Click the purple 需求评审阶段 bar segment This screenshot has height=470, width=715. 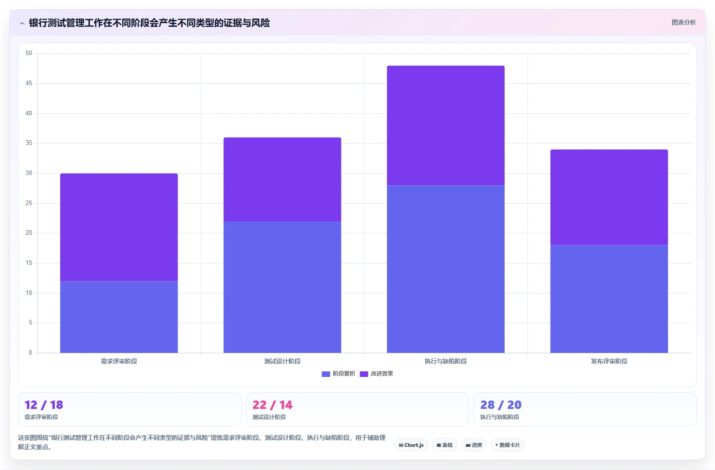[119, 227]
